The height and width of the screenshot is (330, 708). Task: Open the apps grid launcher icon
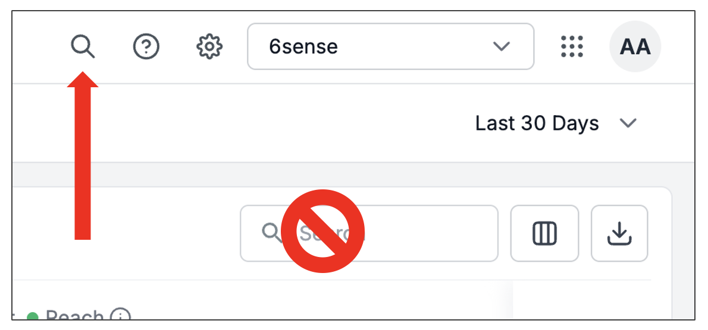click(572, 46)
